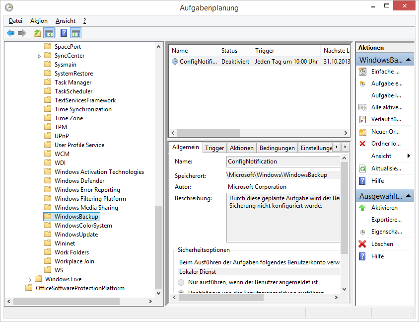
Task: Click the tree pane scroll down arrow
Action: point(158,293)
